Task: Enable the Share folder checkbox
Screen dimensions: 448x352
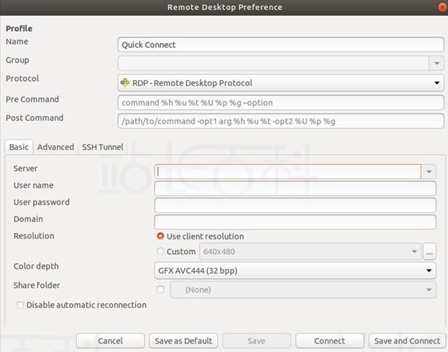Action: click(x=161, y=289)
